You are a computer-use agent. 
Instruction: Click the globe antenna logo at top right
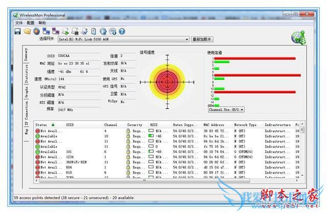[299, 37]
